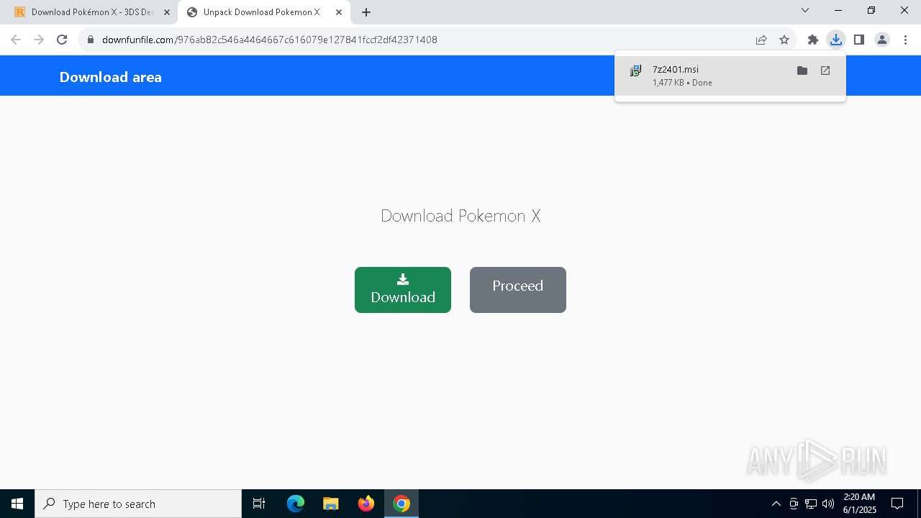Open the Chrome profile avatar
Viewport: 921px width, 518px height.
click(882, 40)
